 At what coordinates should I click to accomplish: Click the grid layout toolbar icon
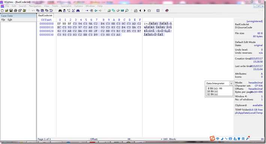158,10
